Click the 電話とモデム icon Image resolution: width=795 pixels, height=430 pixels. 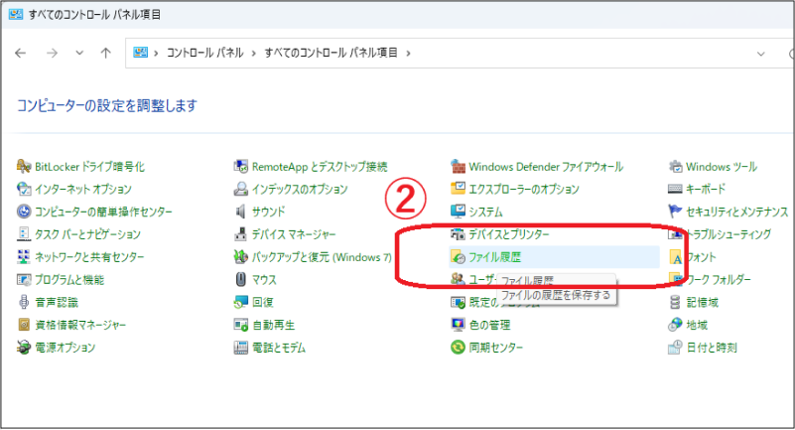tap(241, 348)
